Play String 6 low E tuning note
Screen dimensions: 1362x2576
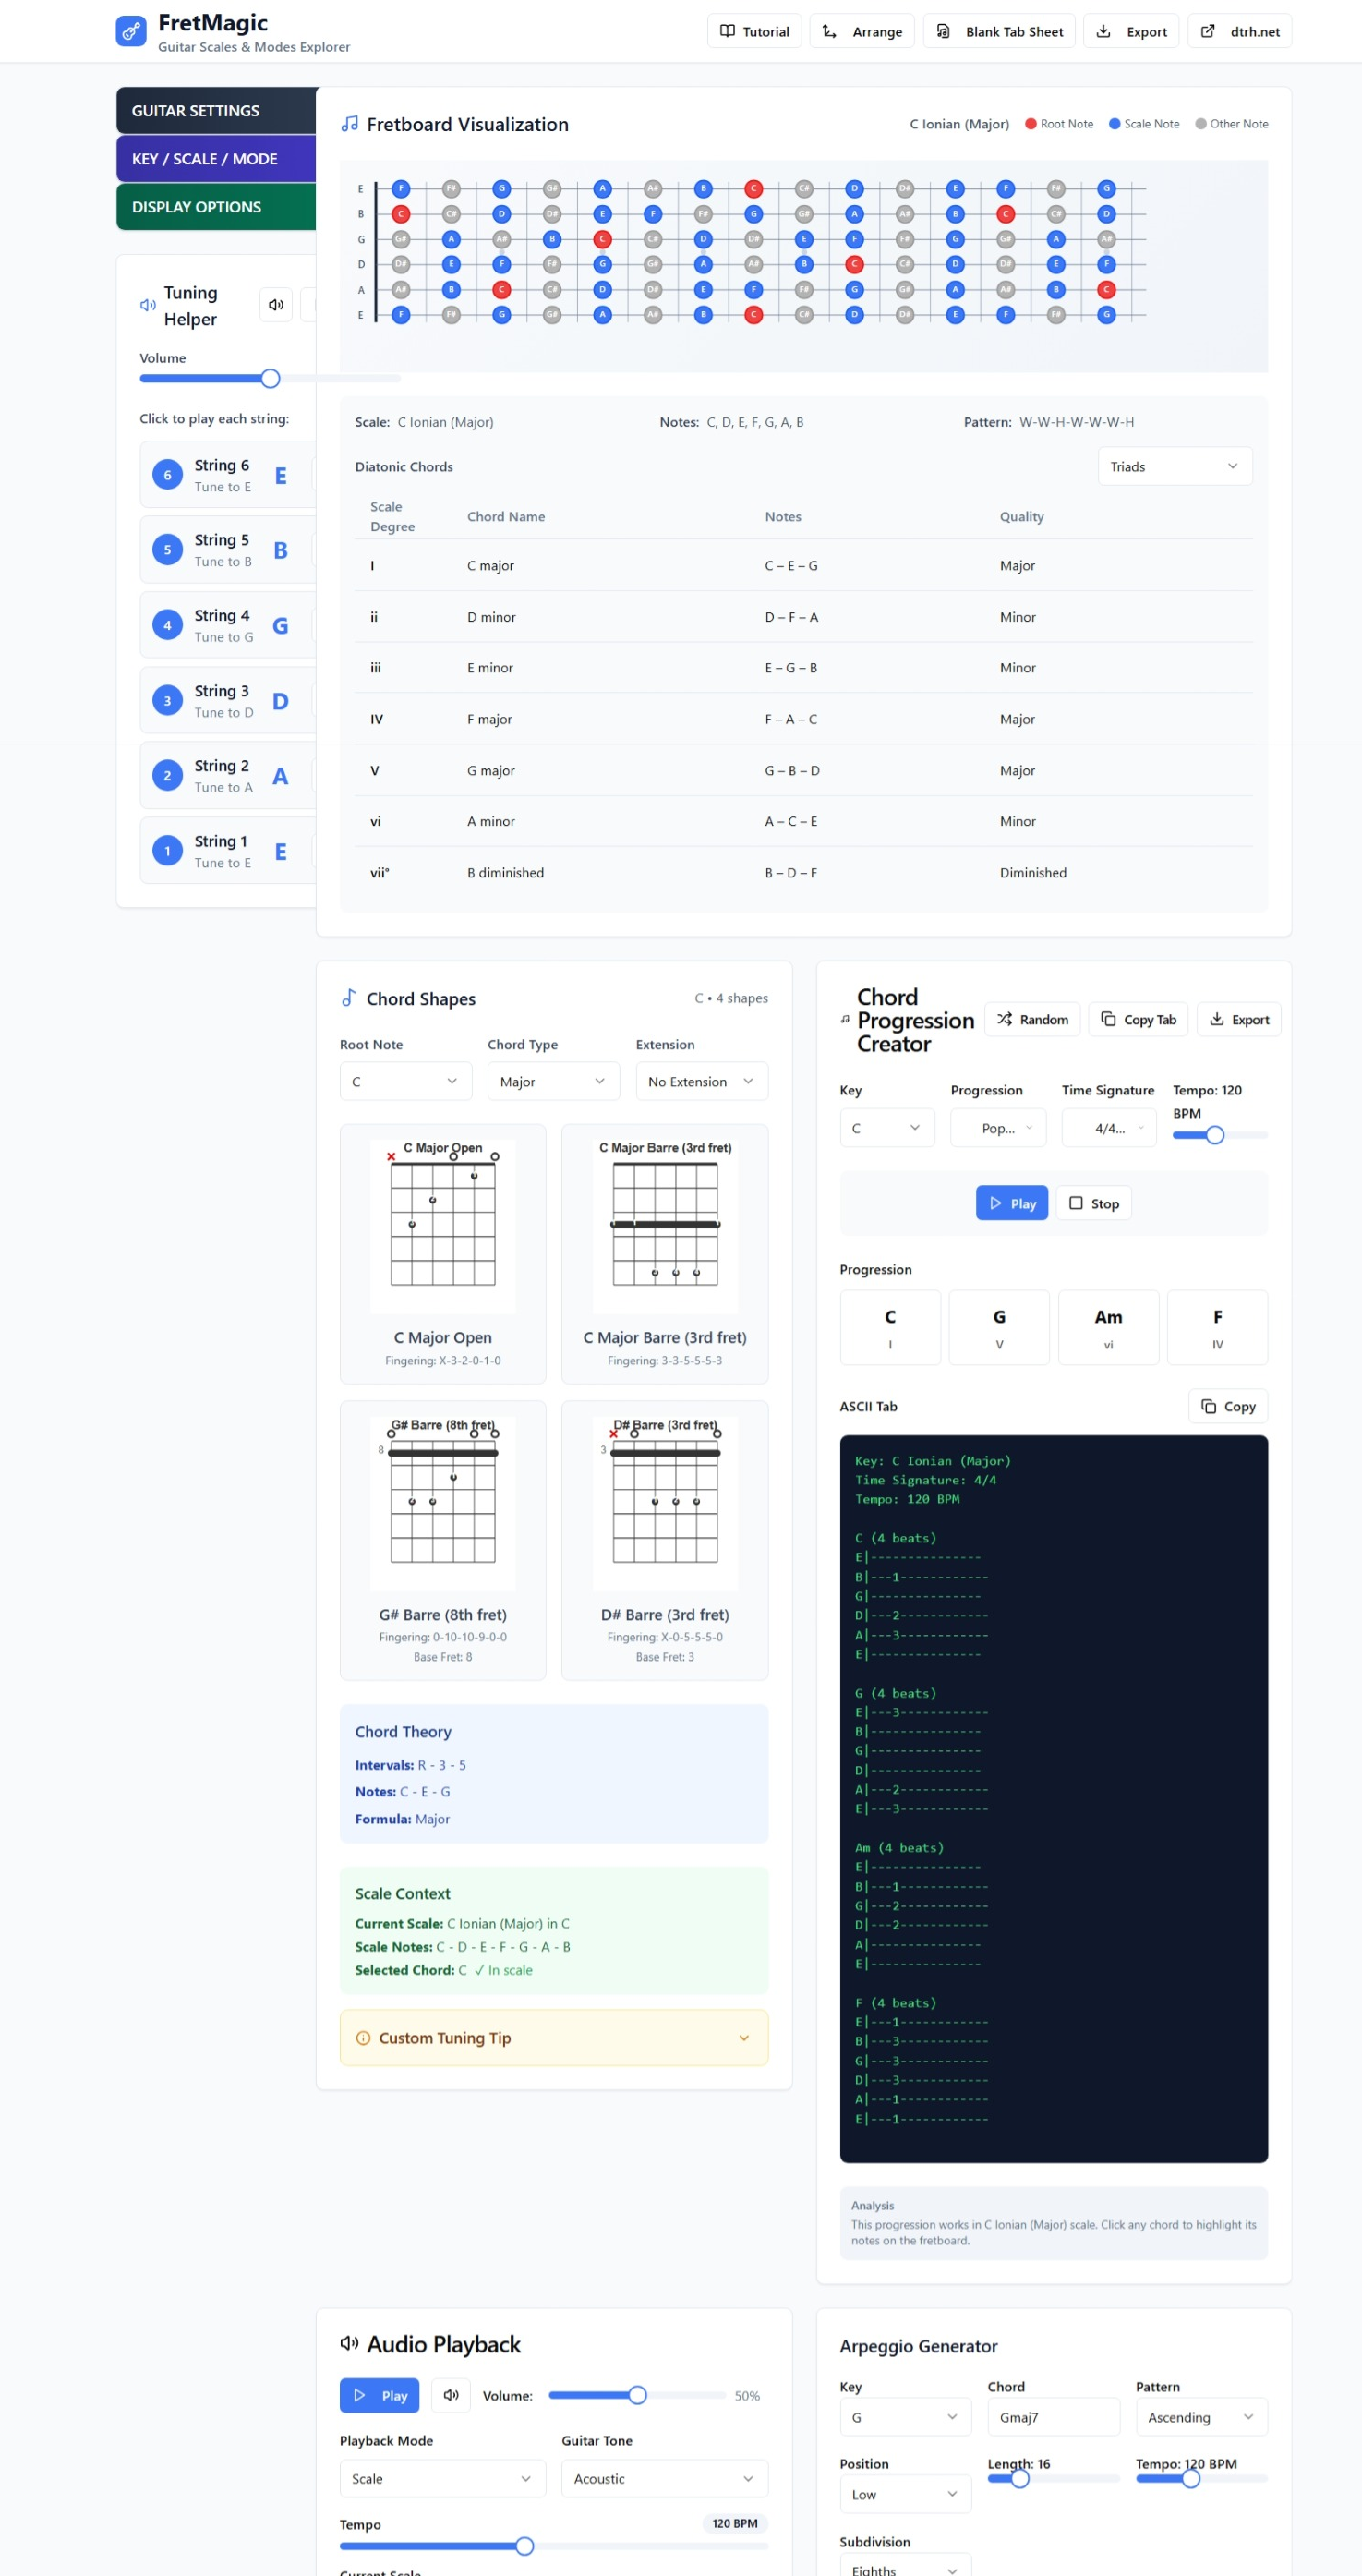(227, 475)
